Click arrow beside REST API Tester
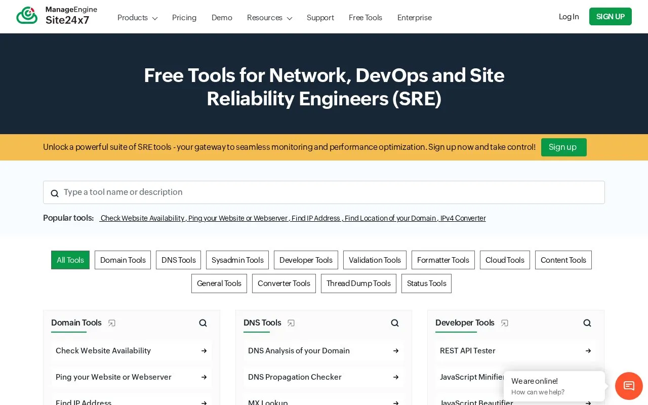This screenshot has height=405, width=648. [588, 351]
